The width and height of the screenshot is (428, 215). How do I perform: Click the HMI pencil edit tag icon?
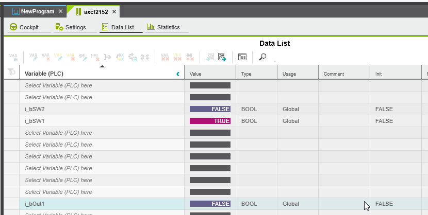point(83,57)
